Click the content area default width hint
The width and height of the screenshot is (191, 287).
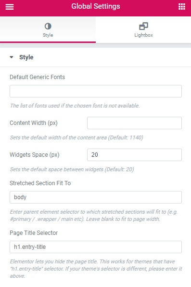[x=76, y=137]
